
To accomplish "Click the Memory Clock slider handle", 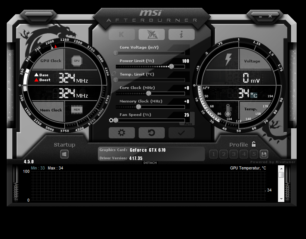I will click(138, 107).
